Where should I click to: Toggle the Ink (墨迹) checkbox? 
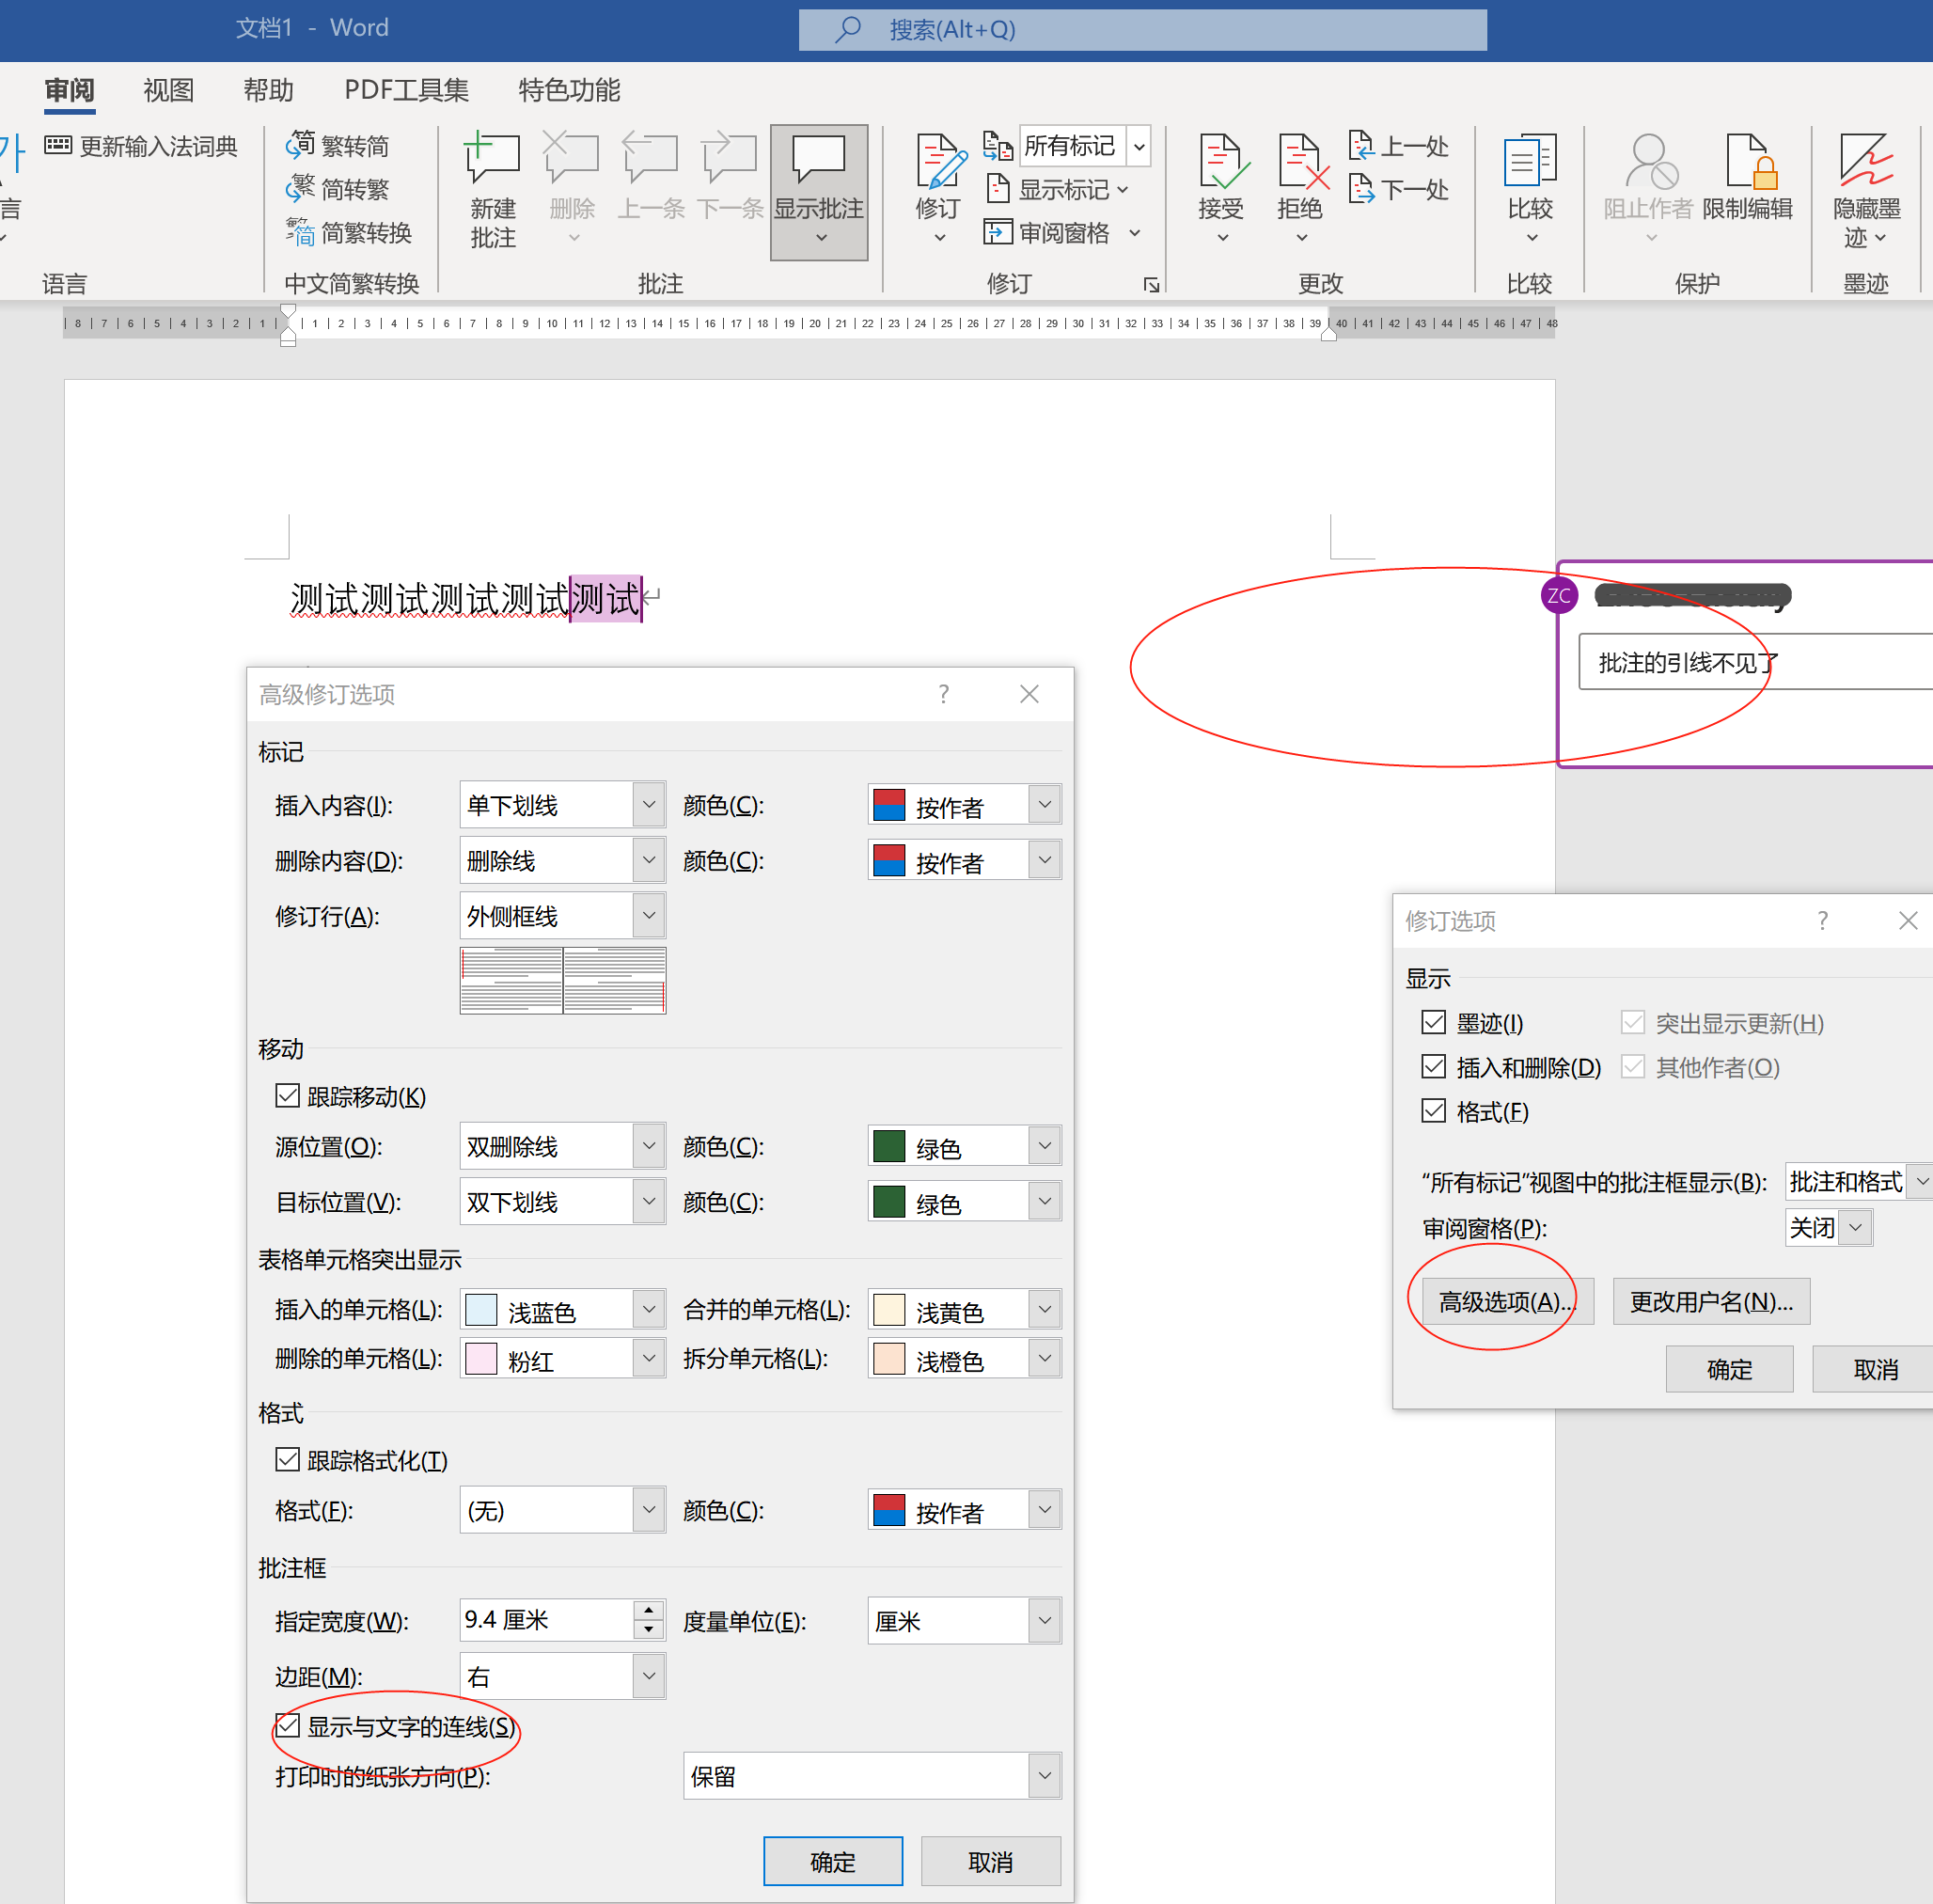click(1434, 1022)
